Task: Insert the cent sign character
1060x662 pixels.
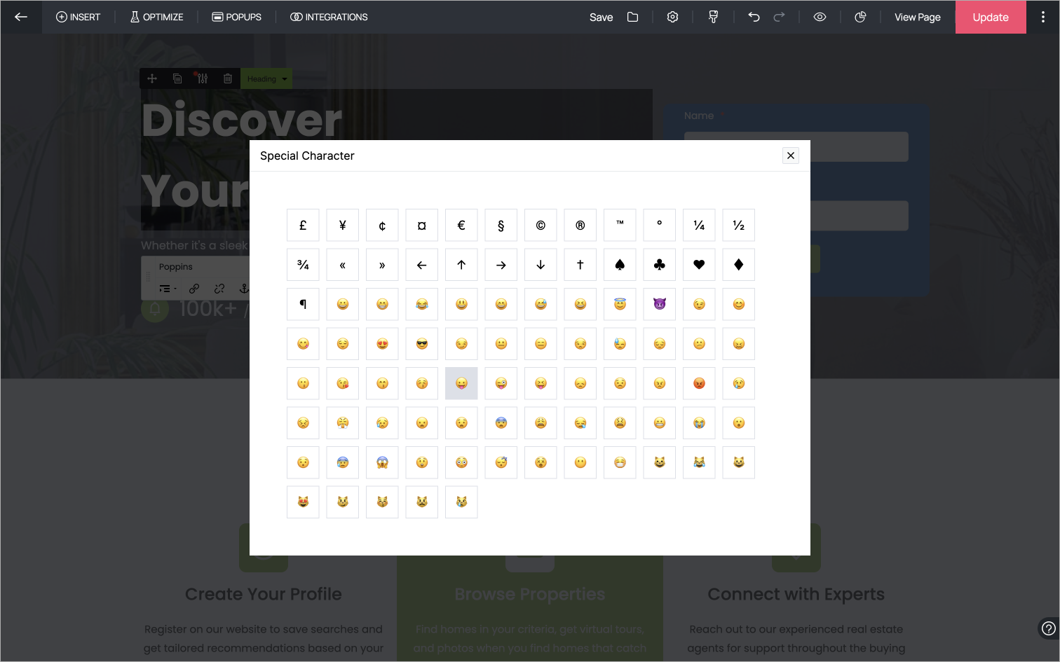Action: coord(382,226)
